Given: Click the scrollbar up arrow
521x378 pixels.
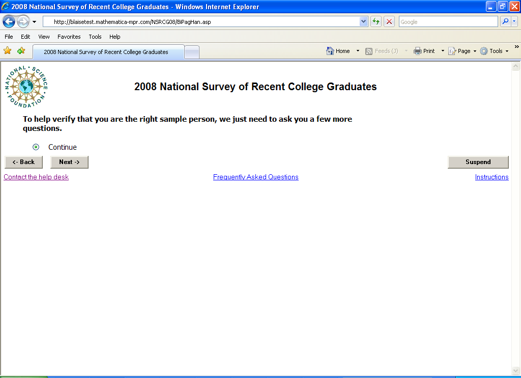Looking at the screenshot, I should 516,66.
